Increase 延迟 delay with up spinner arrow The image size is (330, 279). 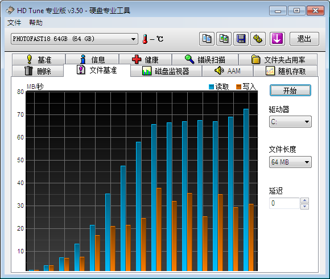(304, 200)
